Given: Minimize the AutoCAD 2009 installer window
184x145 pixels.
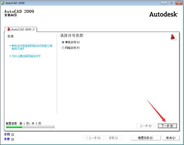Looking at the screenshot, I should tap(164, 3).
